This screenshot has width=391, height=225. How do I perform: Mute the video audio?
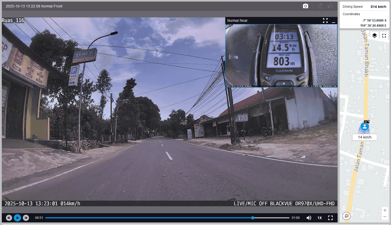point(309,218)
